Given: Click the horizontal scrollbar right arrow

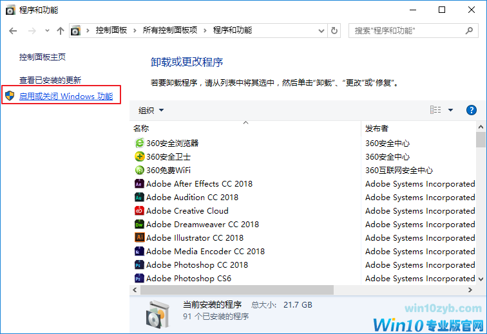Looking at the screenshot, I should click(470, 290).
